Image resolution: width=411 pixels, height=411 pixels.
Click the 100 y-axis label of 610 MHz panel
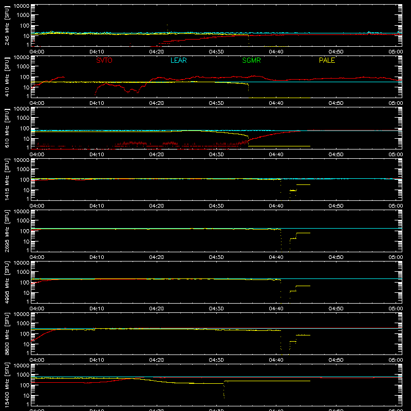(x=25, y=128)
